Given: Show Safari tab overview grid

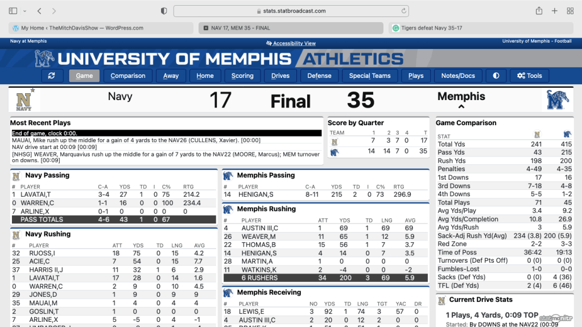Looking at the screenshot, I should point(569,11).
